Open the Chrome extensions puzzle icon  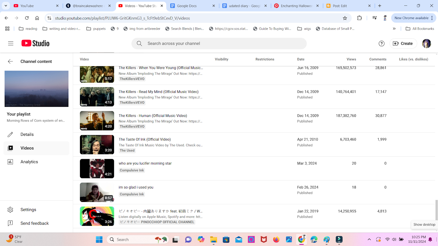[x=359, y=18]
